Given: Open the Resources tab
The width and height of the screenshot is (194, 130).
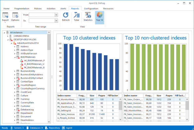Looking at the screenshot, I should tap(109, 8).
